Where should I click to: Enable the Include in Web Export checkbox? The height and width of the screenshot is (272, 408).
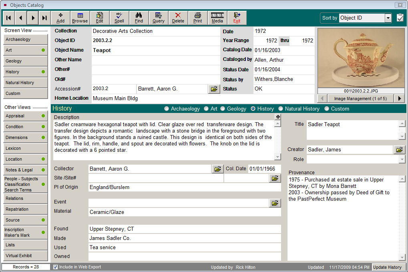55,267
